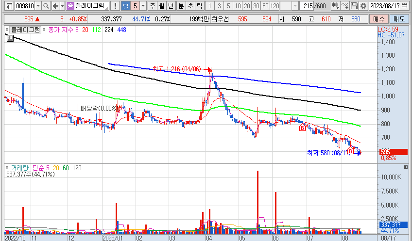Click the 최고 1,216 (04/06) high label
Viewport: 412px width, 241px height.
click(176, 69)
